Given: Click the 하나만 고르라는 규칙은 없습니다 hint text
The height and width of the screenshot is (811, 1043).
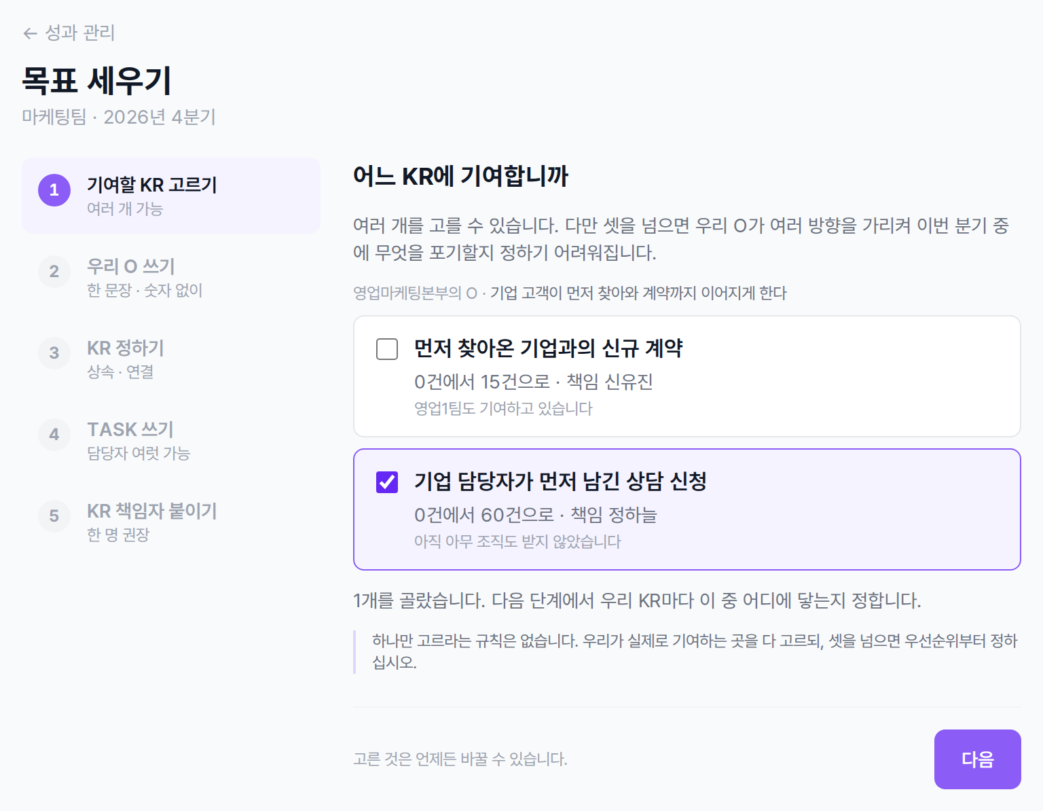Looking at the screenshot, I should click(695, 651).
